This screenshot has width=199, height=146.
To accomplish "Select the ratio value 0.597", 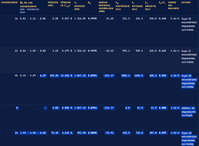I will [x=162, y=133].
